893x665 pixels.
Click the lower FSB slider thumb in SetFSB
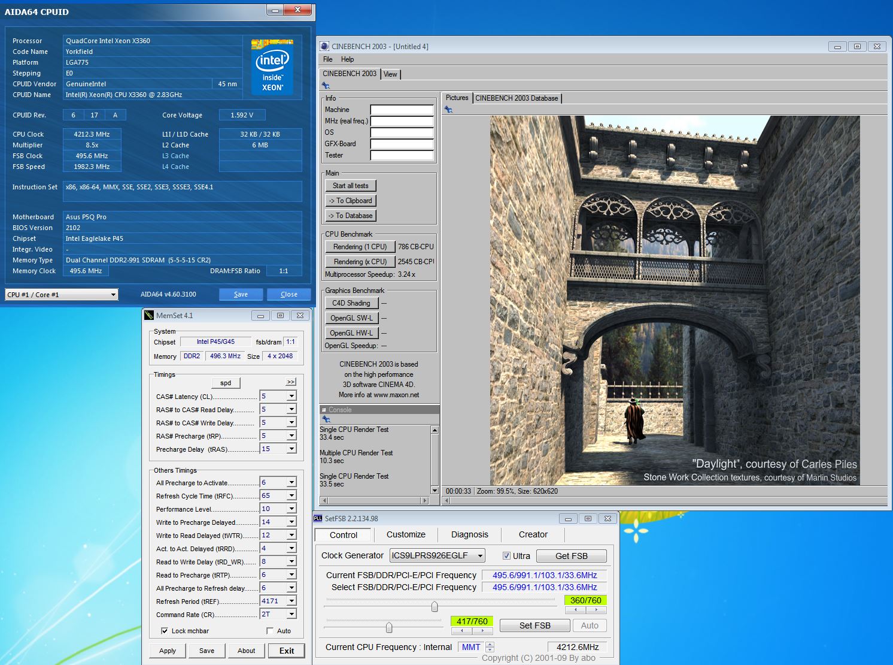tap(389, 627)
